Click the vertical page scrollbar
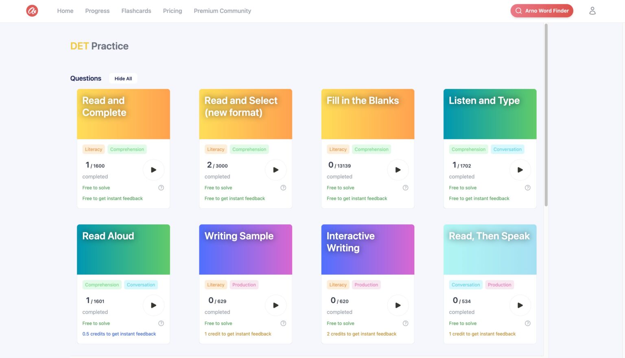 [x=546, y=114]
